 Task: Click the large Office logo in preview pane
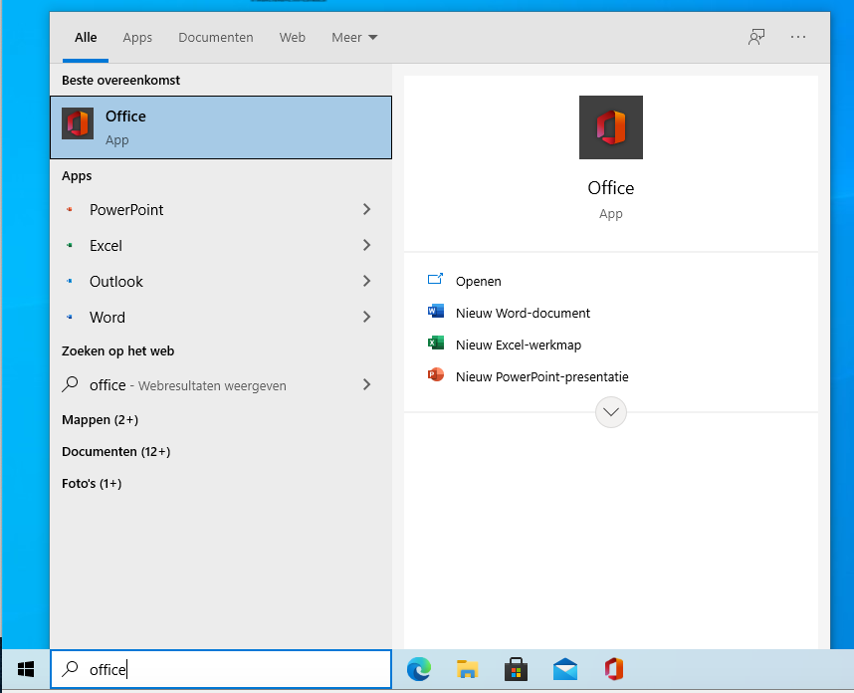[610, 127]
